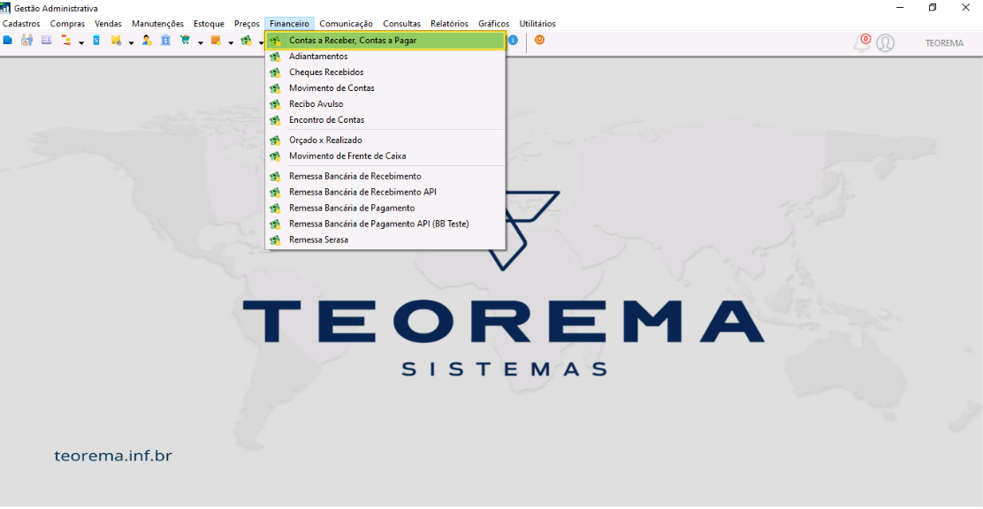
Task: Click the person with coin toolbar icon
Action: [147, 40]
